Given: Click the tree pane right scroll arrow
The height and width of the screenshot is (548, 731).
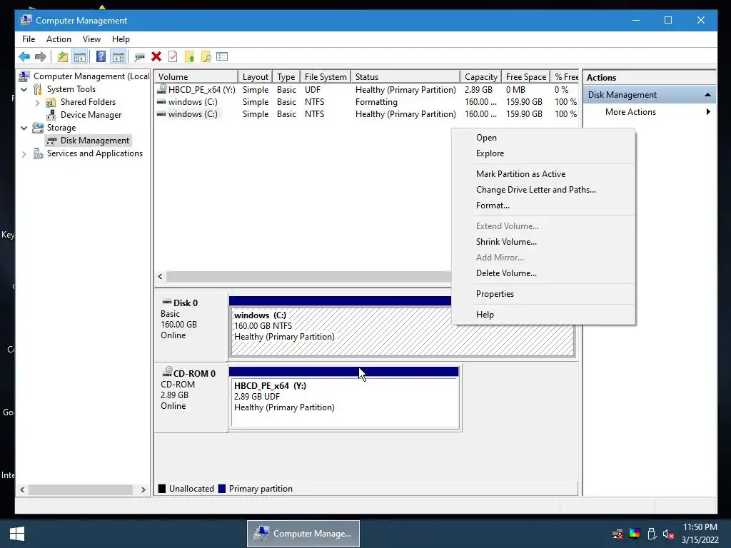Looking at the screenshot, I should tap(143, 489).
